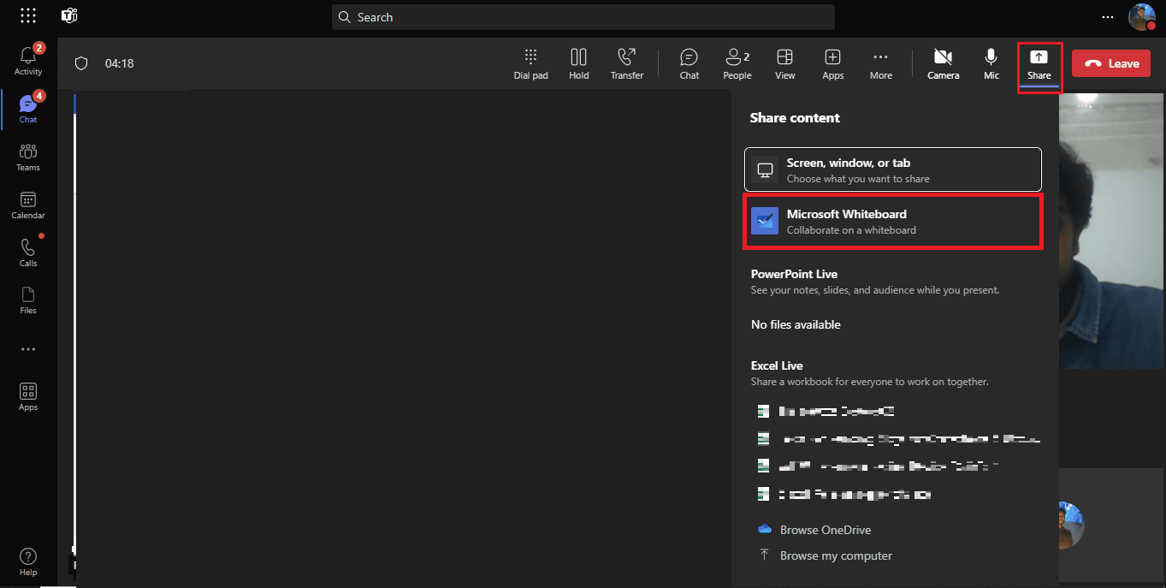Put the call on Hold
This screenshot has height=588, width=1166.
click(578, 62)
